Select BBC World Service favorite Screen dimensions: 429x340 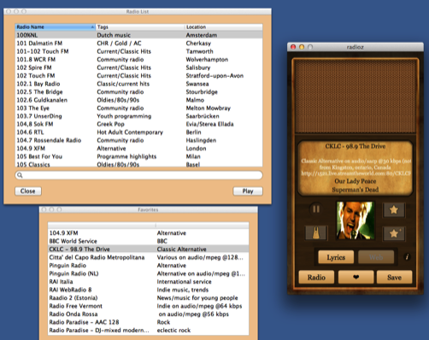[148, 241]
